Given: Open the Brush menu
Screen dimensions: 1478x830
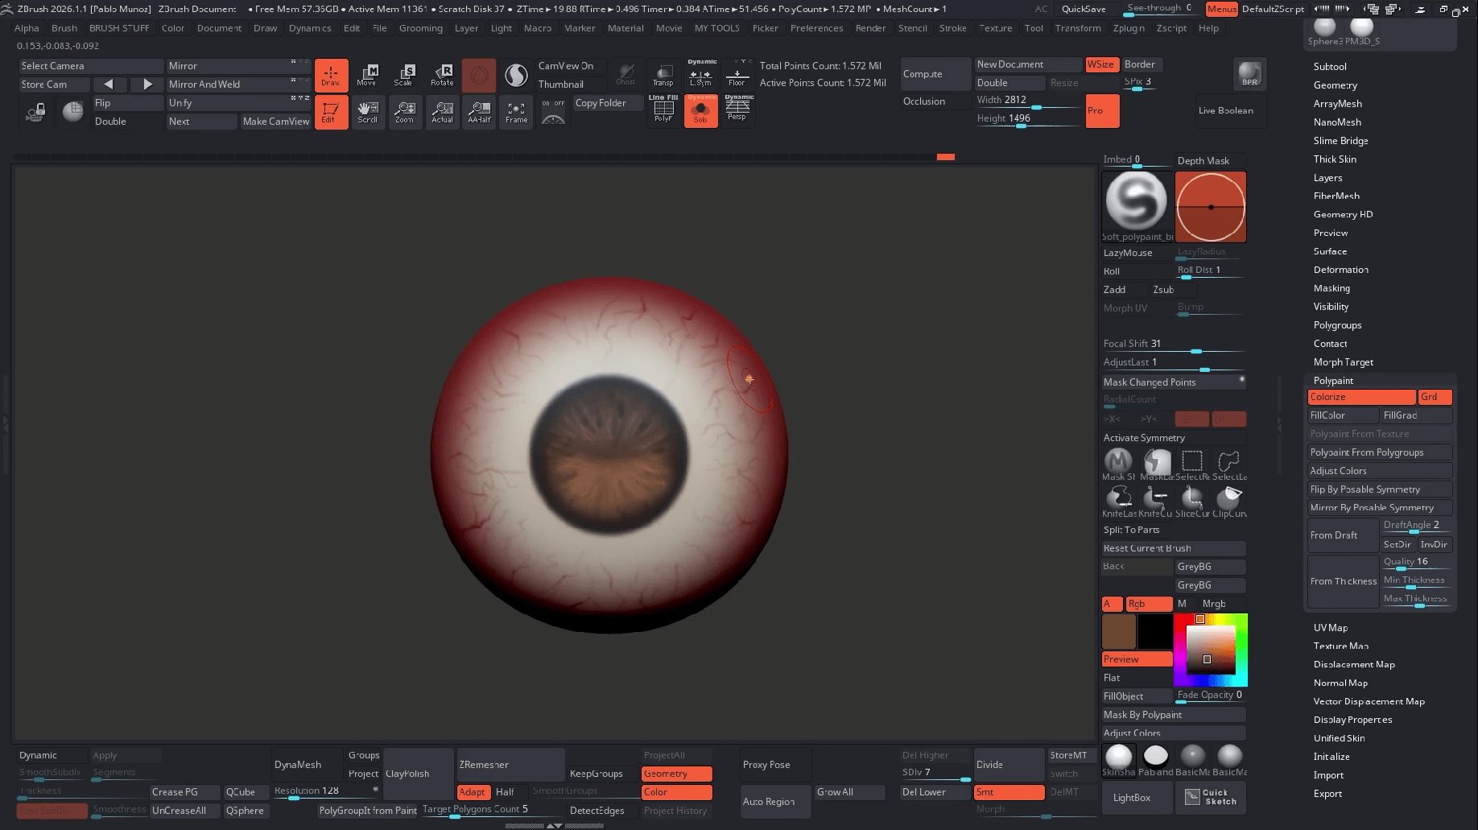Looking at the screenshot, I should pos(64,28).
